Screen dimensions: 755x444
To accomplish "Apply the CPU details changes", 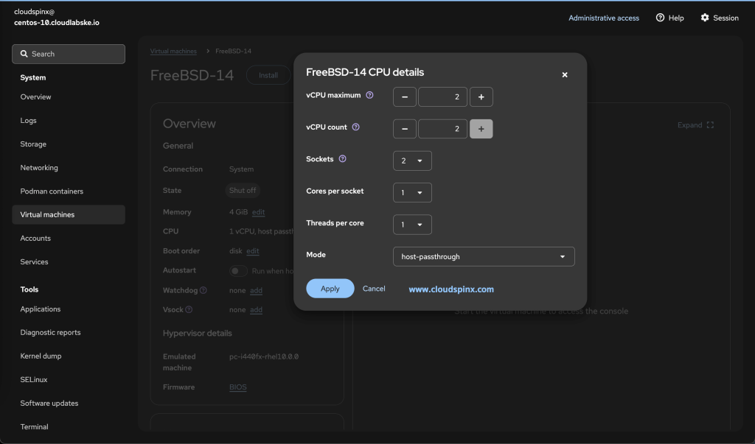I will tap(330, 288).
